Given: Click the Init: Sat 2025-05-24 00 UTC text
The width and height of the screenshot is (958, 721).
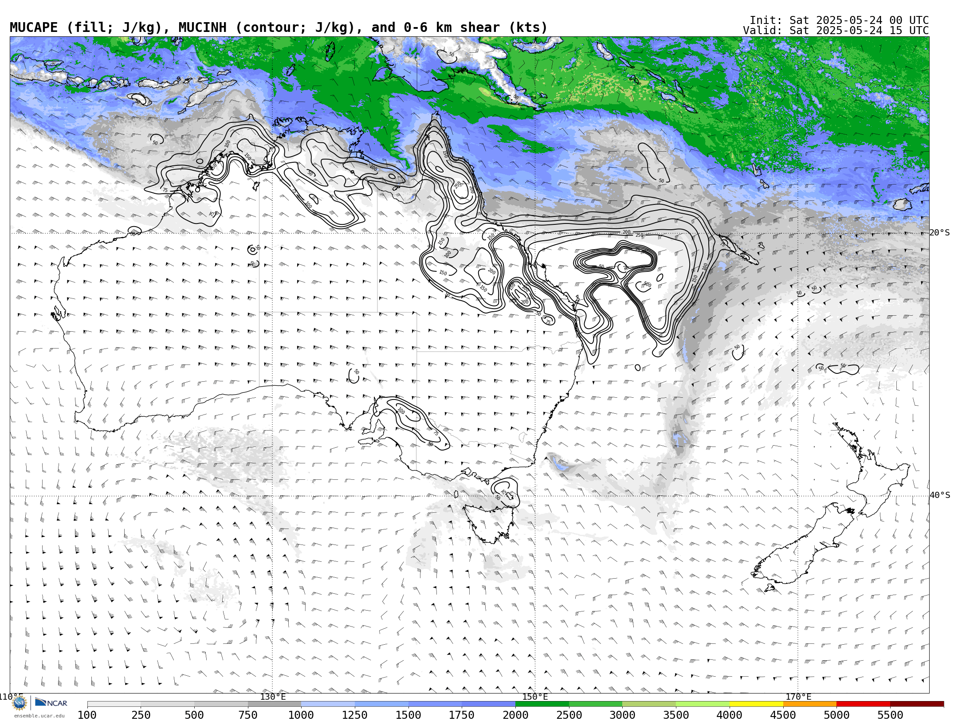Looking at the screenshot, I should (839, 20).
